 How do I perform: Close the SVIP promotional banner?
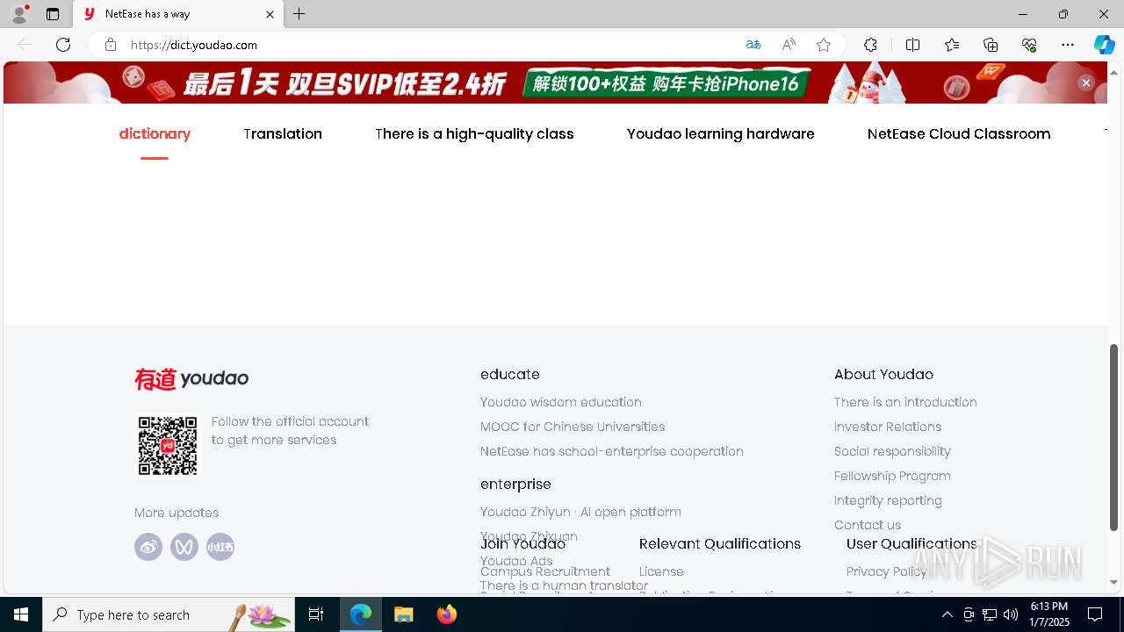(1086, 83)
